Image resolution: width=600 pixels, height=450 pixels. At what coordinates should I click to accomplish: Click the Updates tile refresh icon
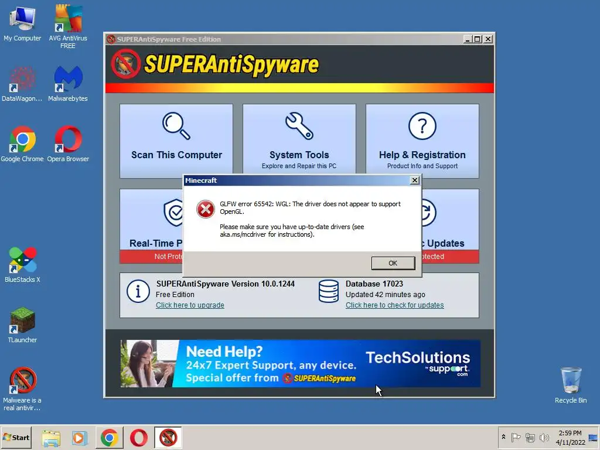pos(428,212)
